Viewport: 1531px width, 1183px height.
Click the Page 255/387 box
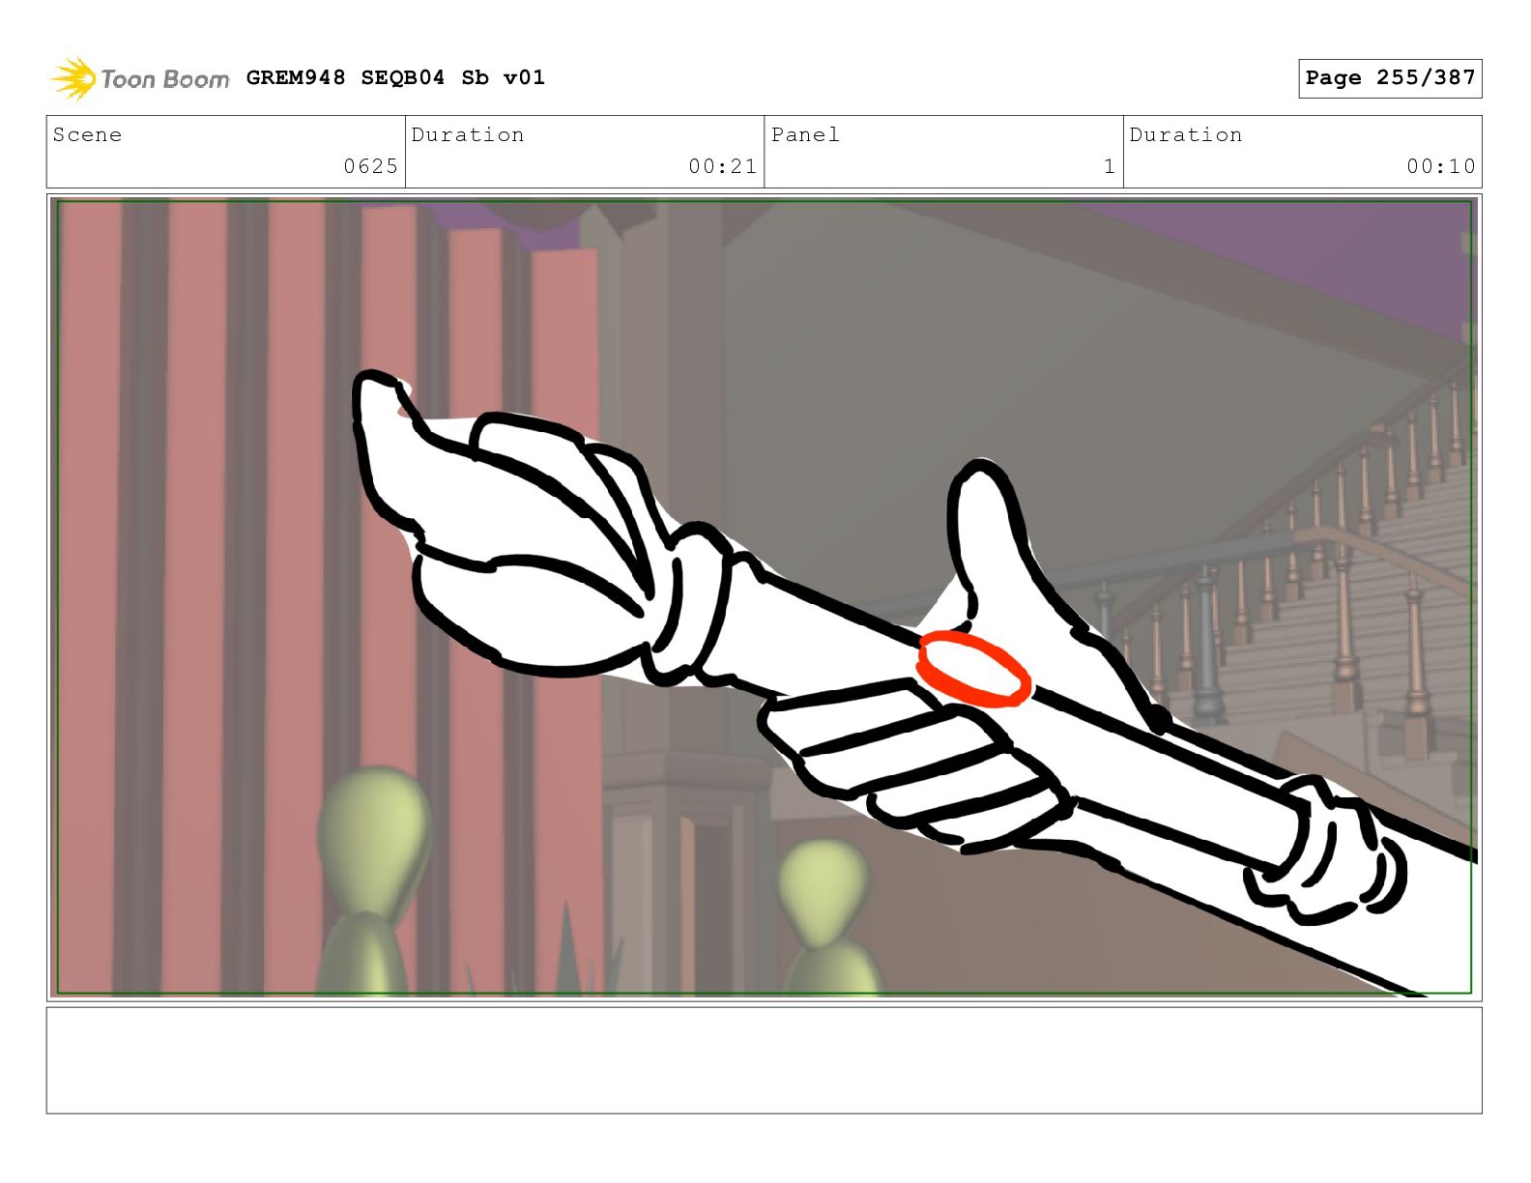pos(1390,78)
